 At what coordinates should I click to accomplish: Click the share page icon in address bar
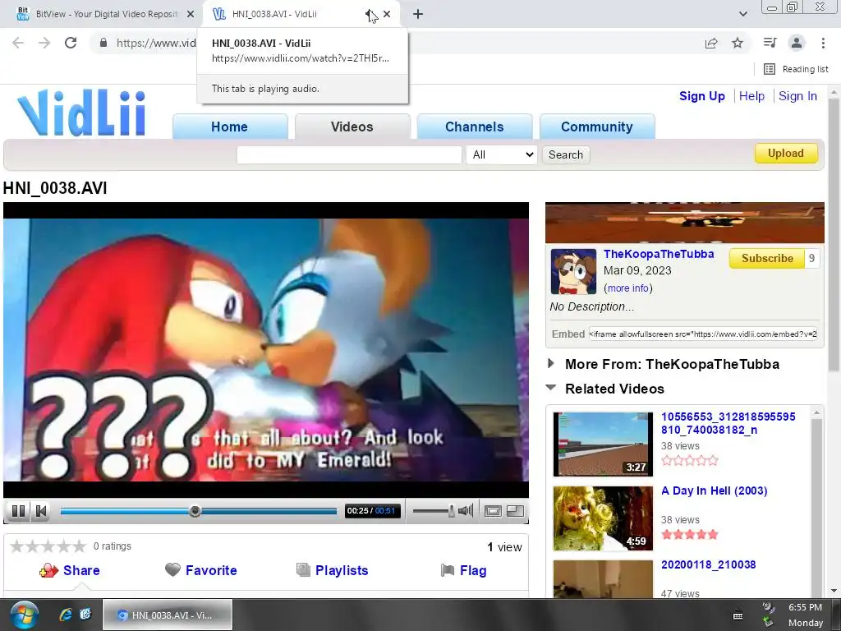[711, 43]
